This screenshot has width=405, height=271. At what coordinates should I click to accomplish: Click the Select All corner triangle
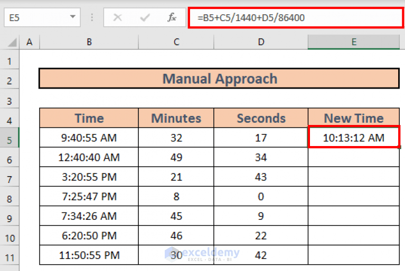[12, 42]
